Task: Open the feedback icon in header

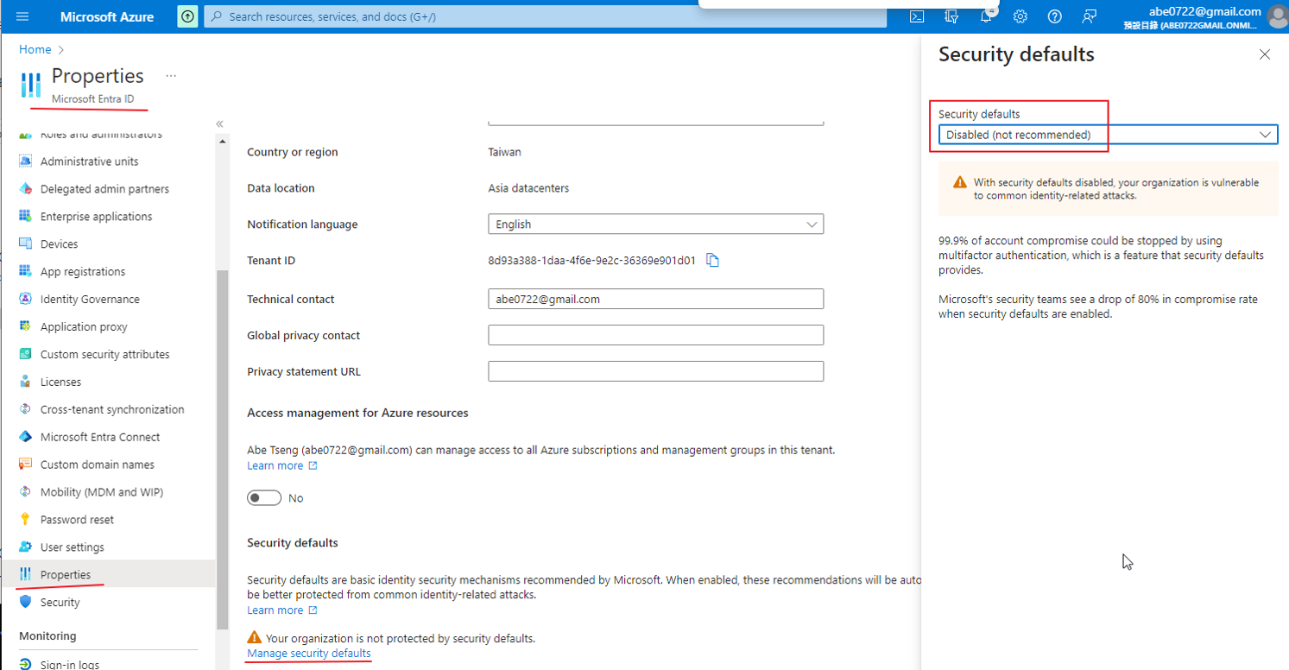Action: pos(1089,16)
